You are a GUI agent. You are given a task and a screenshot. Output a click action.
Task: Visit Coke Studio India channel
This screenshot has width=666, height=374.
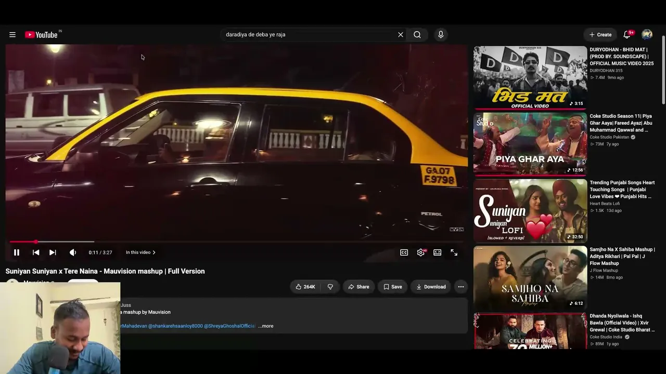coord(606,337)
